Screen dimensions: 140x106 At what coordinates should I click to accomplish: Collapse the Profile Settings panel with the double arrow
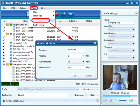tap(136, 13)
